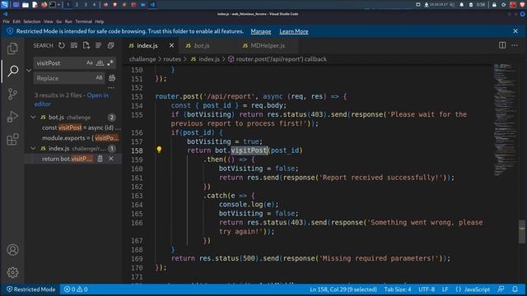Screen dimensions: 527x296
Task: Refresh the search results
Action: [x=62, y=45]
